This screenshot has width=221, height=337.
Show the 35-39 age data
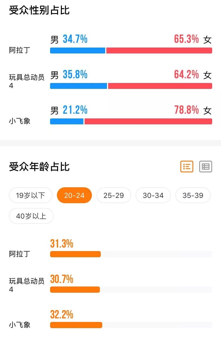pos(193,195)
